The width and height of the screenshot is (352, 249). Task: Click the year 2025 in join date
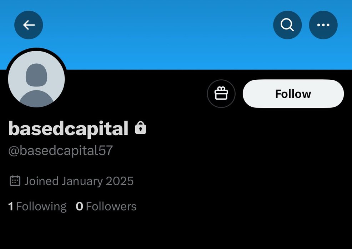120,181
